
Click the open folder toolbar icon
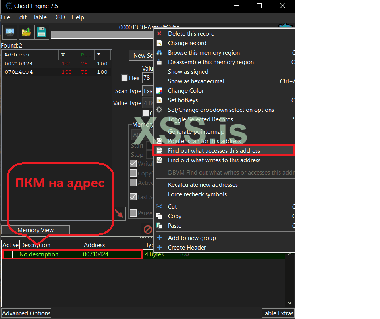(26, 32)
